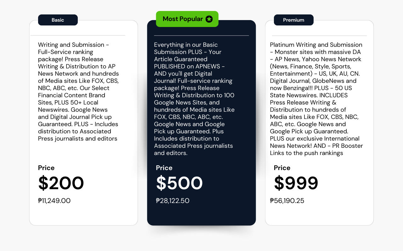Click the $200 price amount
The height and width of the screenshot is (251, 403).
point(61,183)
